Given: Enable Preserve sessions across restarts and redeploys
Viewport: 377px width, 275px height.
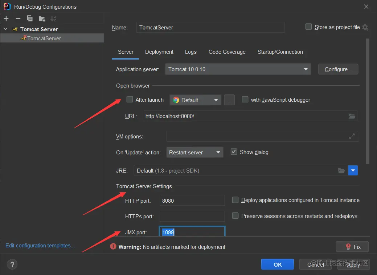Looking at the screenshot, I should click(x=235, y=215).
